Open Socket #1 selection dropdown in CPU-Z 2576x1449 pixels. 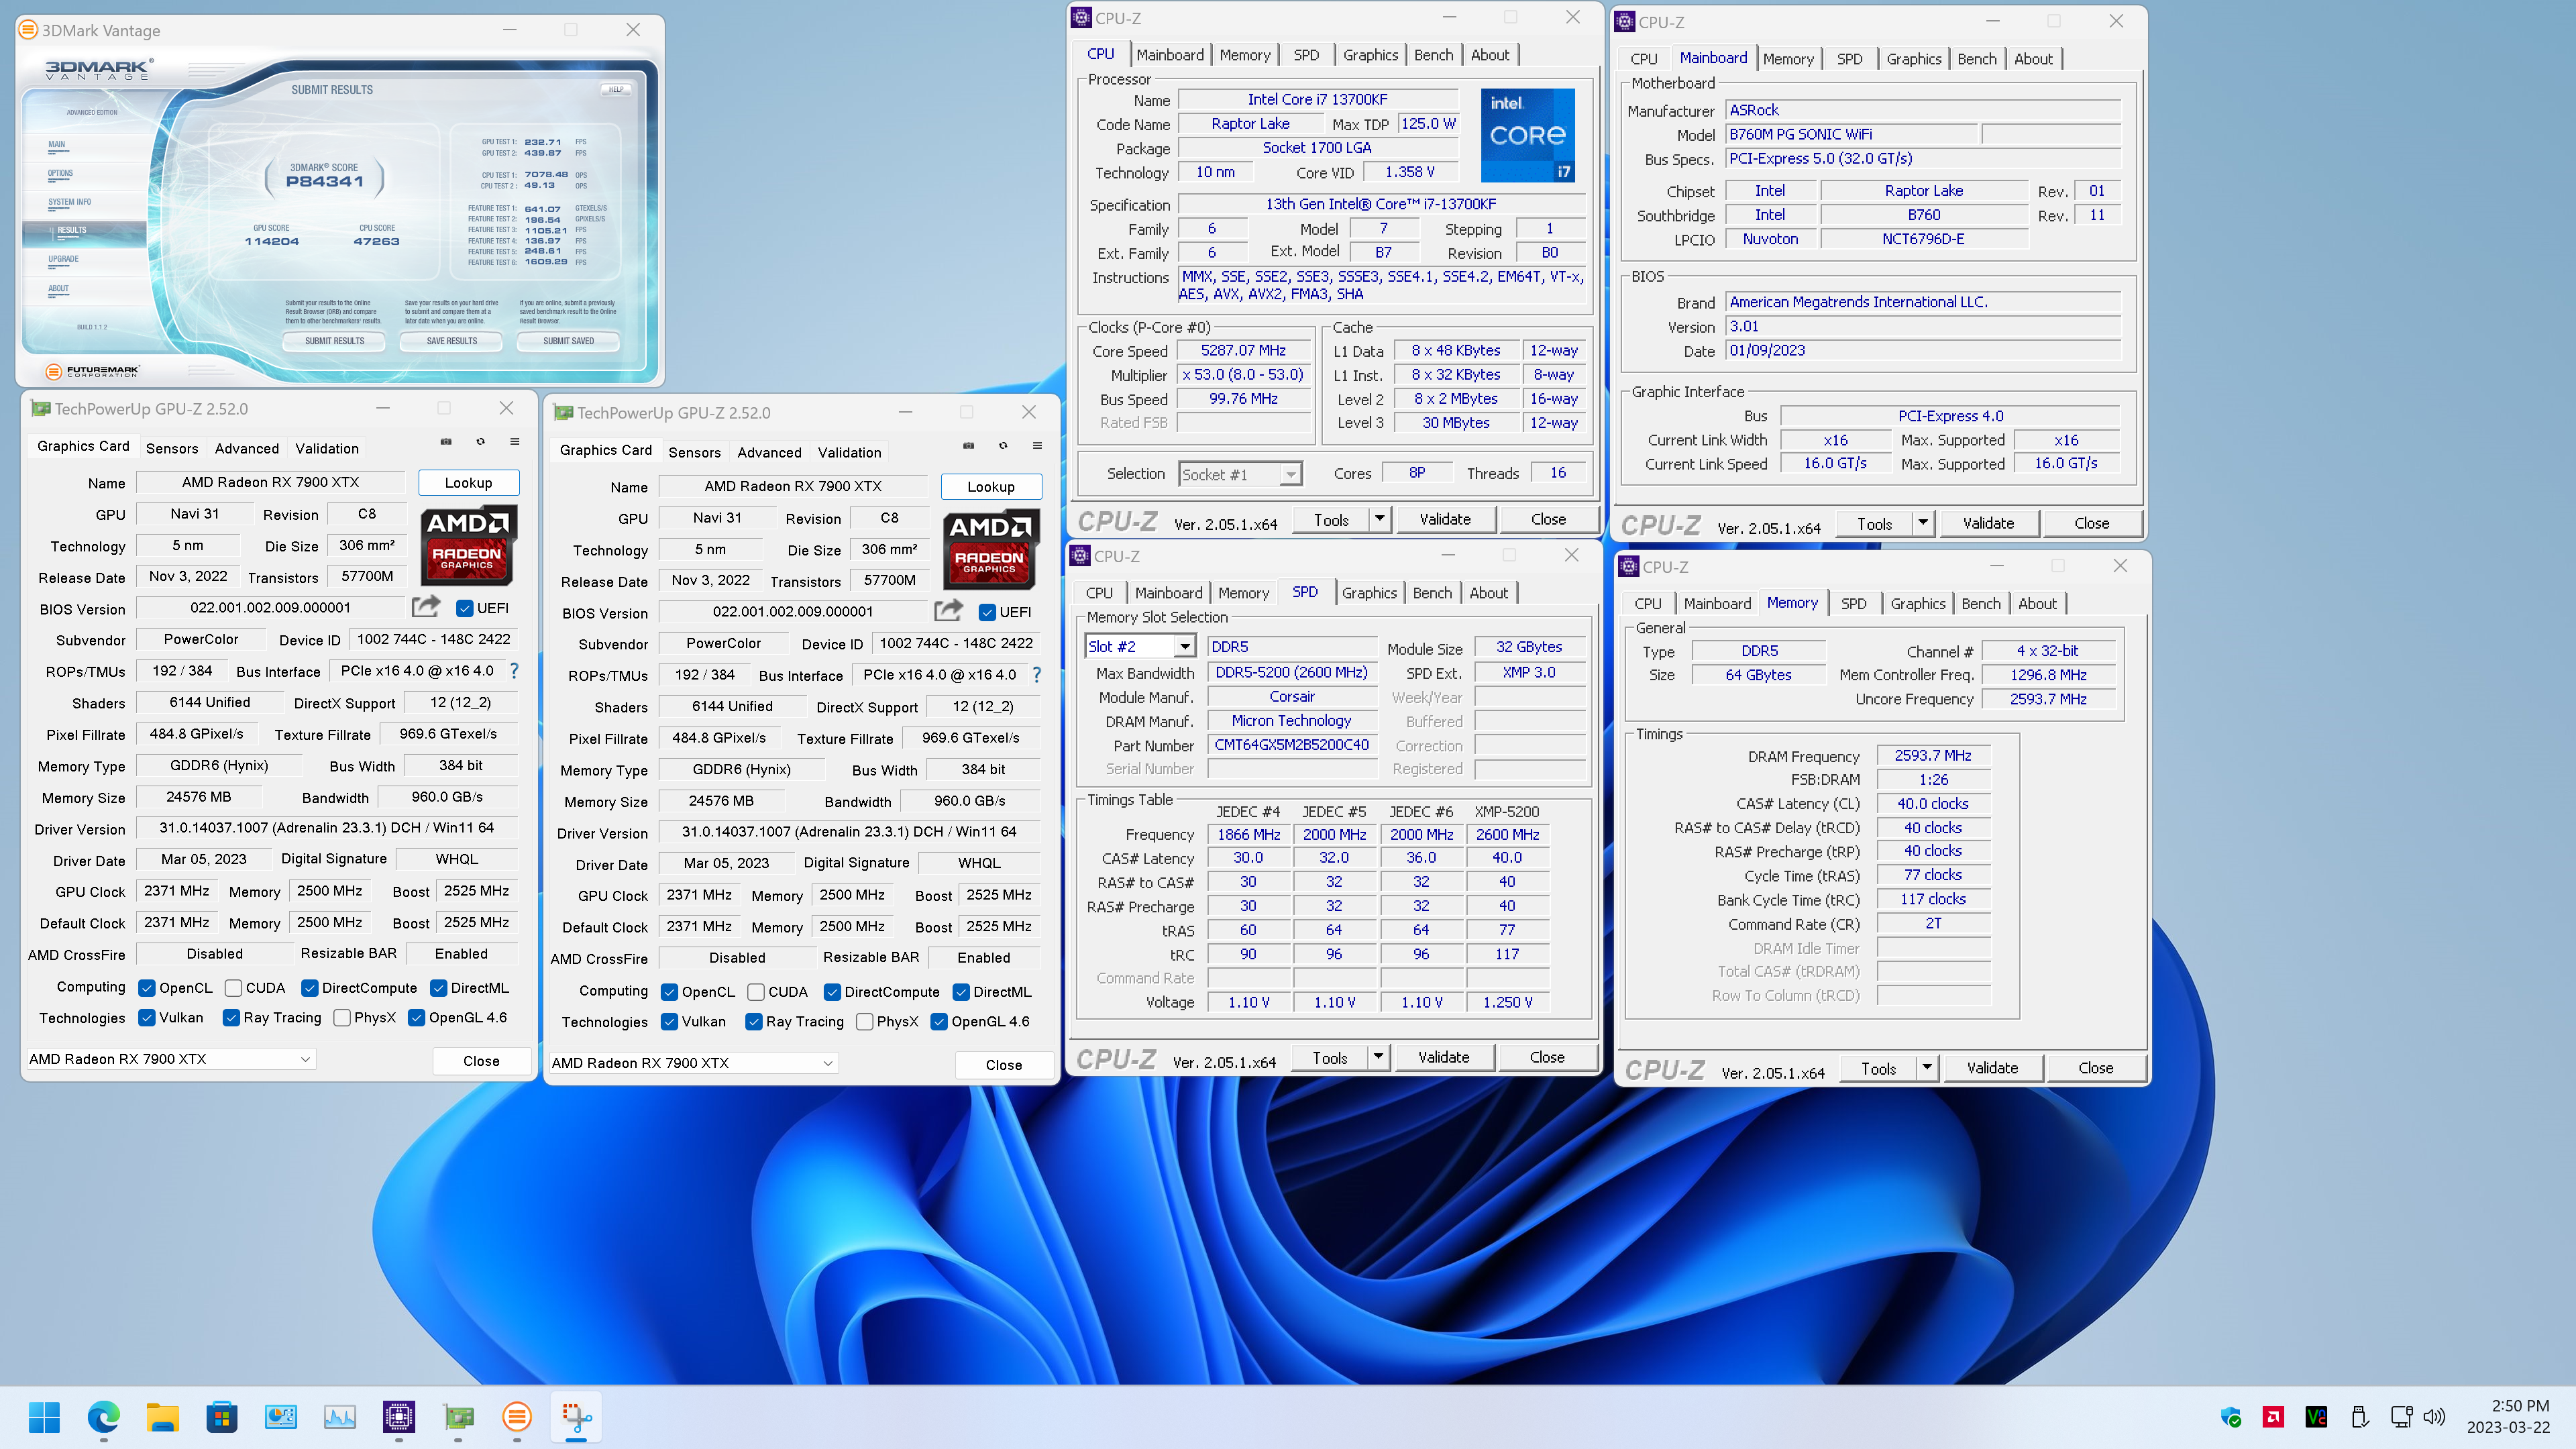point(1291,475)
